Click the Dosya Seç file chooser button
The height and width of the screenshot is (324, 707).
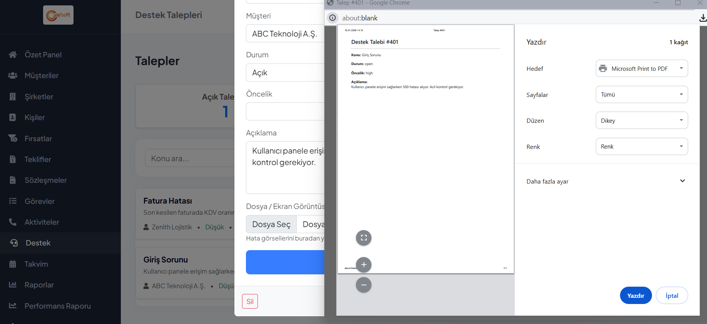tap(271, 224)
